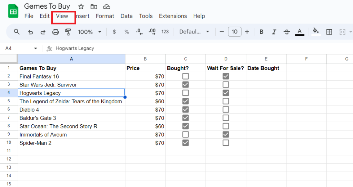Viewport: 353px width, 187px height.
Task: Rename the Games To Buy title
Action: [x=47, y=6]
